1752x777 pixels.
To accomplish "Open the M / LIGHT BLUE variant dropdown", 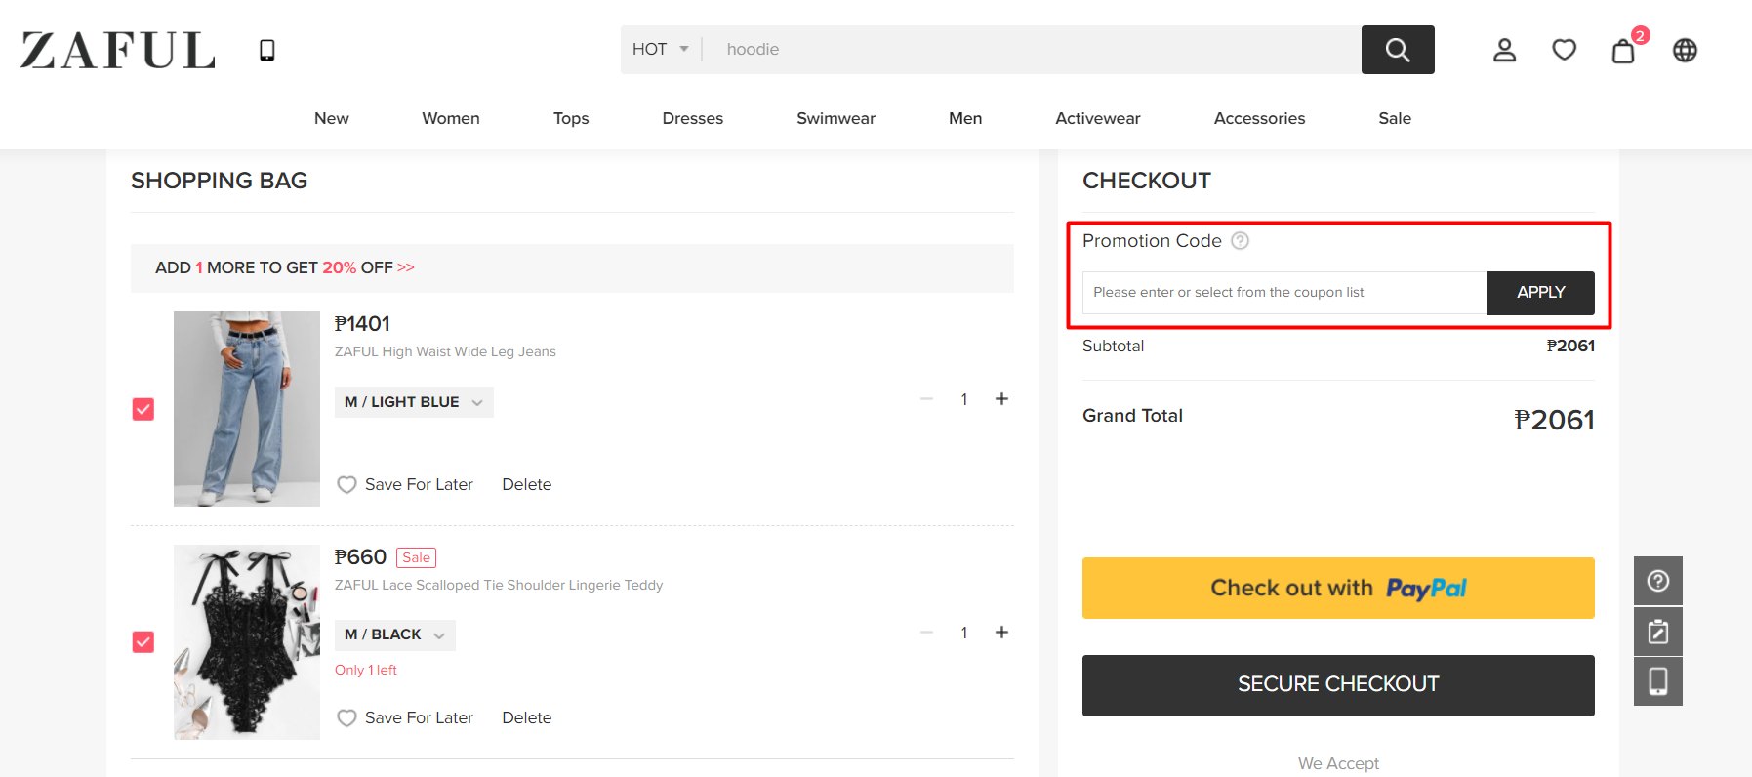I will click(x=414, y=402).
